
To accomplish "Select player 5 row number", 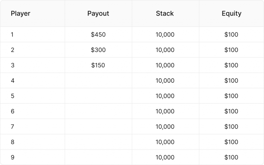I will click(12, 96).
